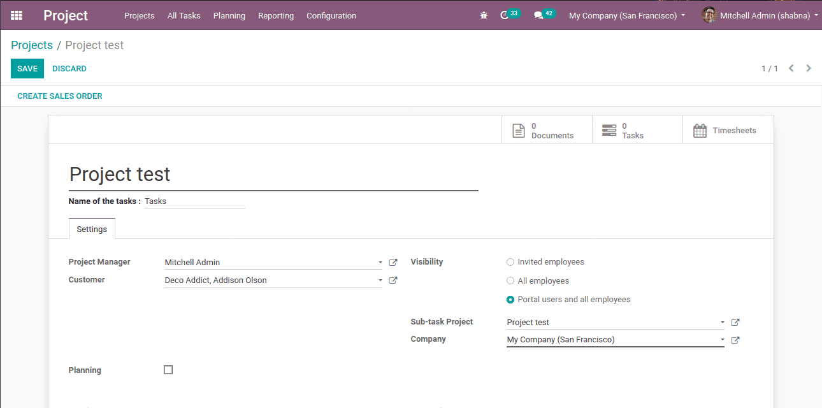Open Sub-task Project external link icon
The width and height of the screenshot is (822, 408).
pyautogui.click(x=735, y=323)
